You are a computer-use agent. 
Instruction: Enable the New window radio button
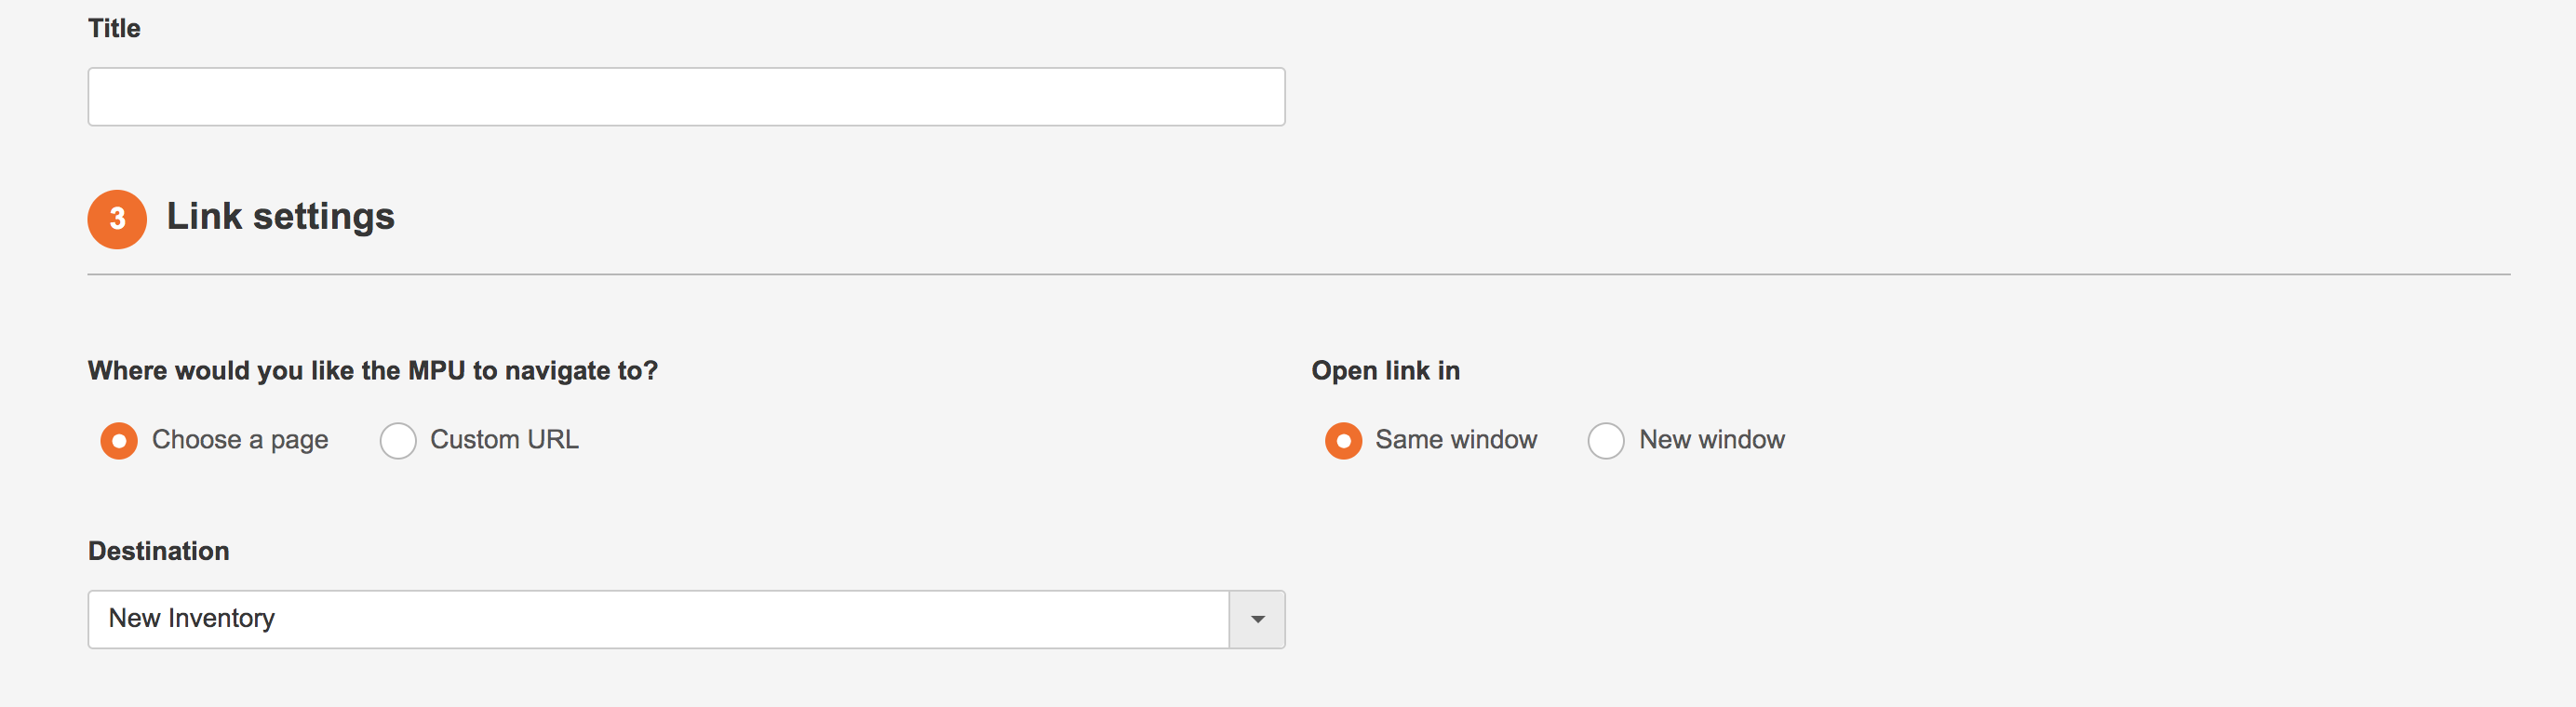tap(1606, 440)
